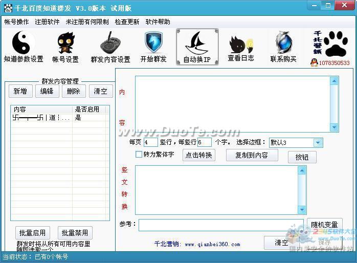Open the 软件帮助 menu
The image size is (357, 263).
(x=158, y=22)
